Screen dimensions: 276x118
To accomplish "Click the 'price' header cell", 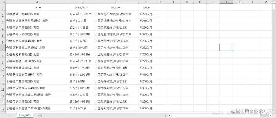I will click(x=146, y=7).
